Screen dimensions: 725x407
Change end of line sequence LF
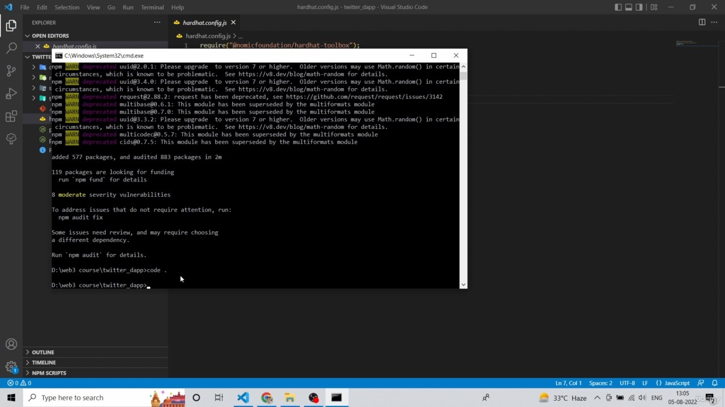(x=645, y=383)
